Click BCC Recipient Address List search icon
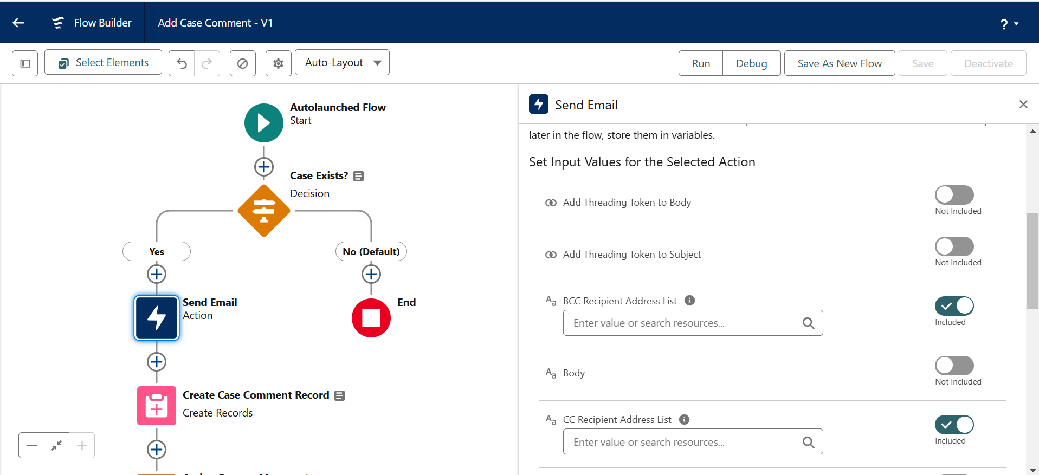The height and width of the screenshot is (475, 1039). [808, 323]
